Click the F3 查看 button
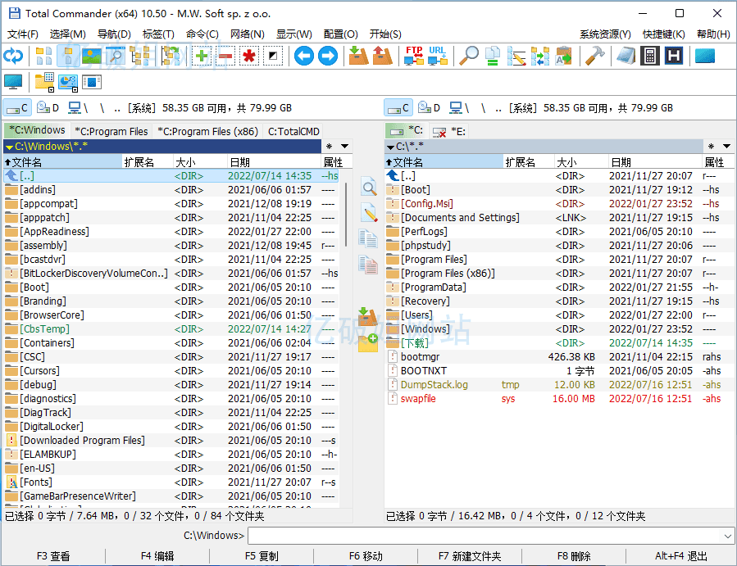Screen dimensions: 737x566 pos(53,556)
